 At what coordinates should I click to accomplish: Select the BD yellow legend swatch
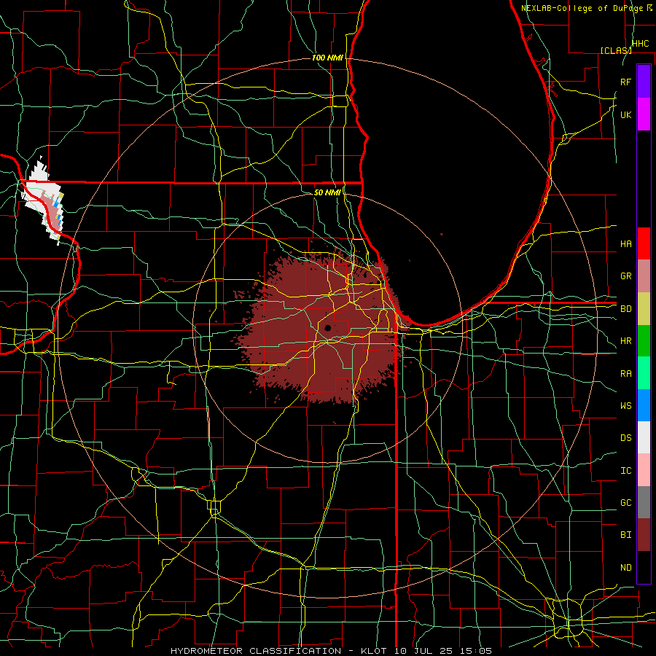pos(644,308)
